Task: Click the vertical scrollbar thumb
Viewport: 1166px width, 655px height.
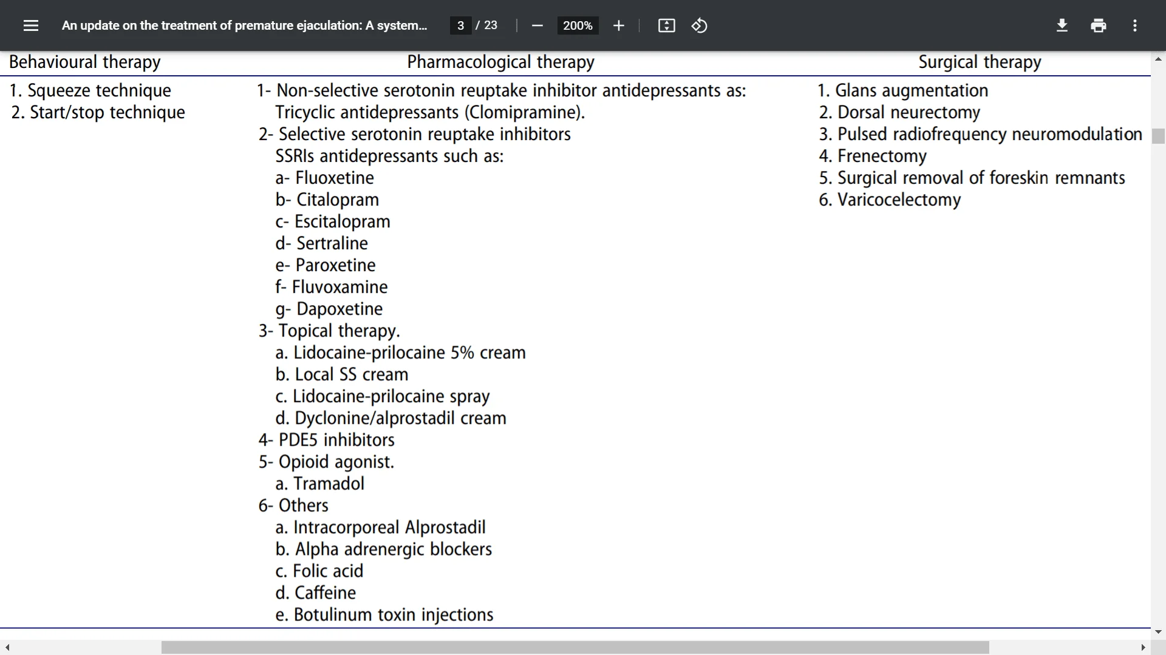Action: point(1158,136)
